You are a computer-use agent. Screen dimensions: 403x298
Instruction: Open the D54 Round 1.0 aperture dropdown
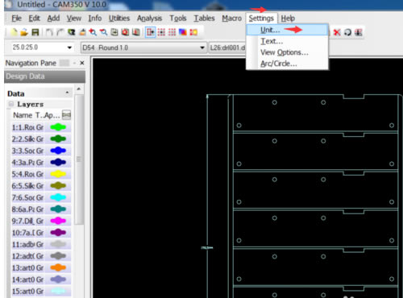tap(202, 48)
